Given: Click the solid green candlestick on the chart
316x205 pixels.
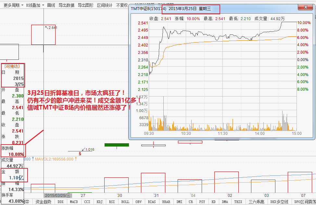Looking at the screenshot, I should 117,145.
